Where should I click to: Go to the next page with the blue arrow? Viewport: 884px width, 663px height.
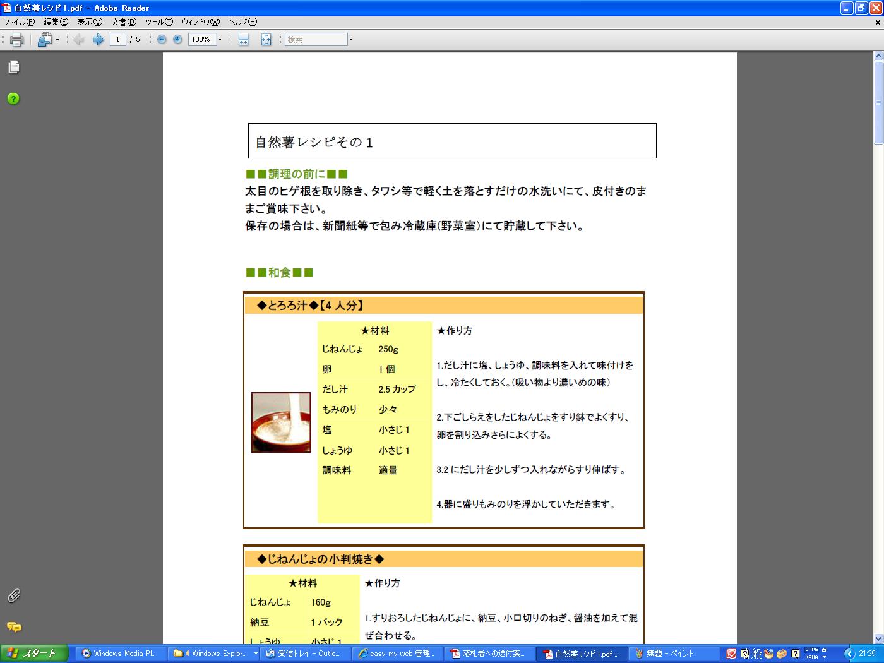(98, 40)
